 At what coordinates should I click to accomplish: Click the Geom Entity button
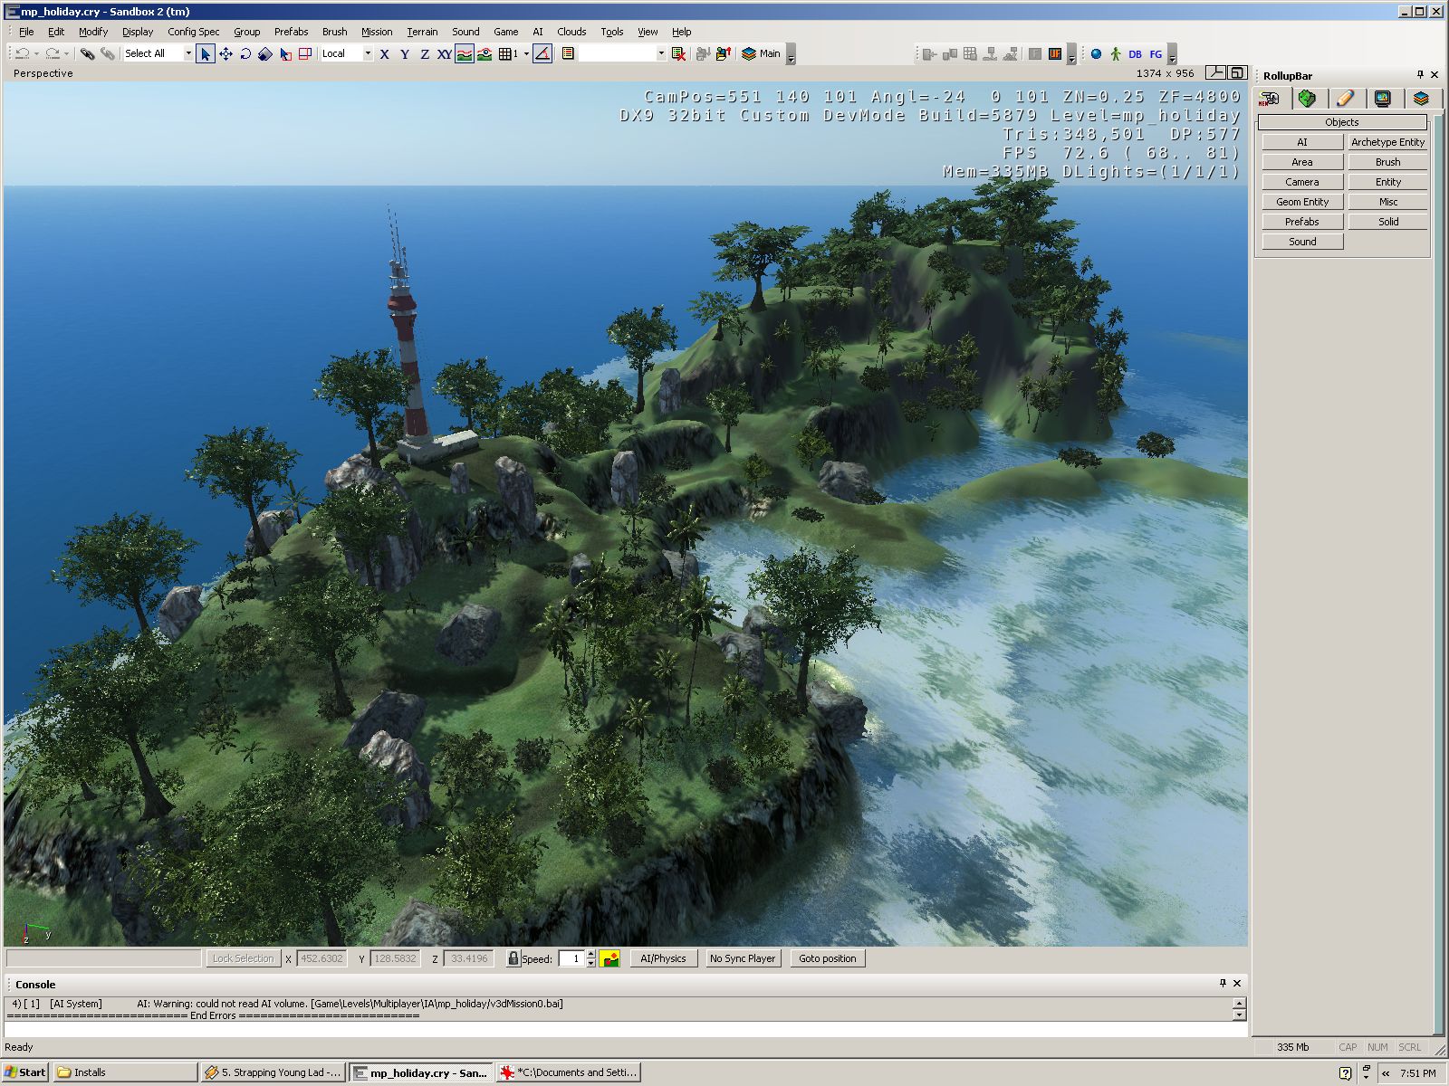coord(1302,202)
